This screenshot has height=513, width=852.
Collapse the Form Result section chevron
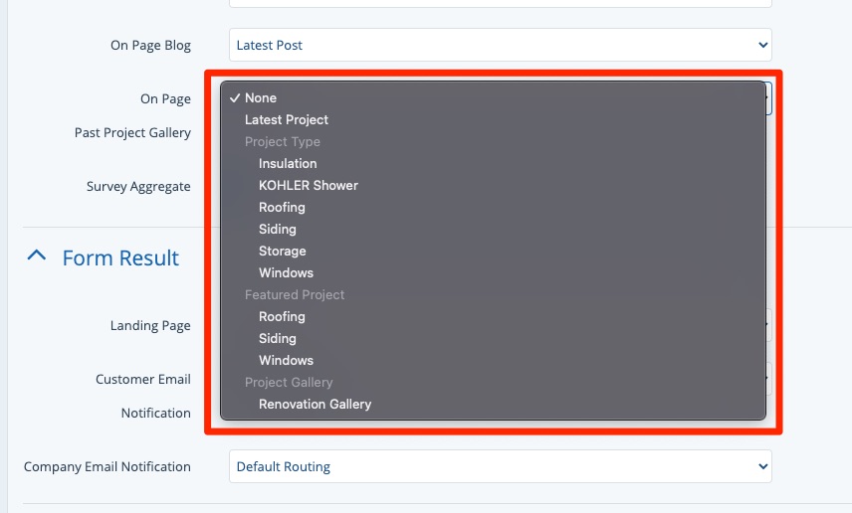pos(36,256)
